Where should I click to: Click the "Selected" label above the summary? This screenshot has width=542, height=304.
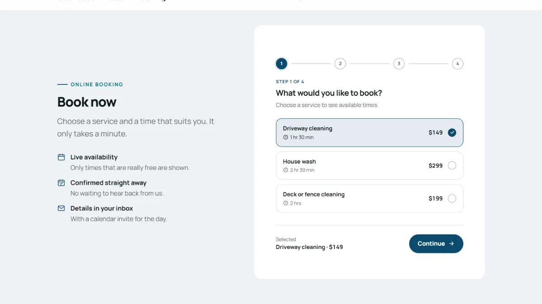pyautogui.click(x=286, y=239)
